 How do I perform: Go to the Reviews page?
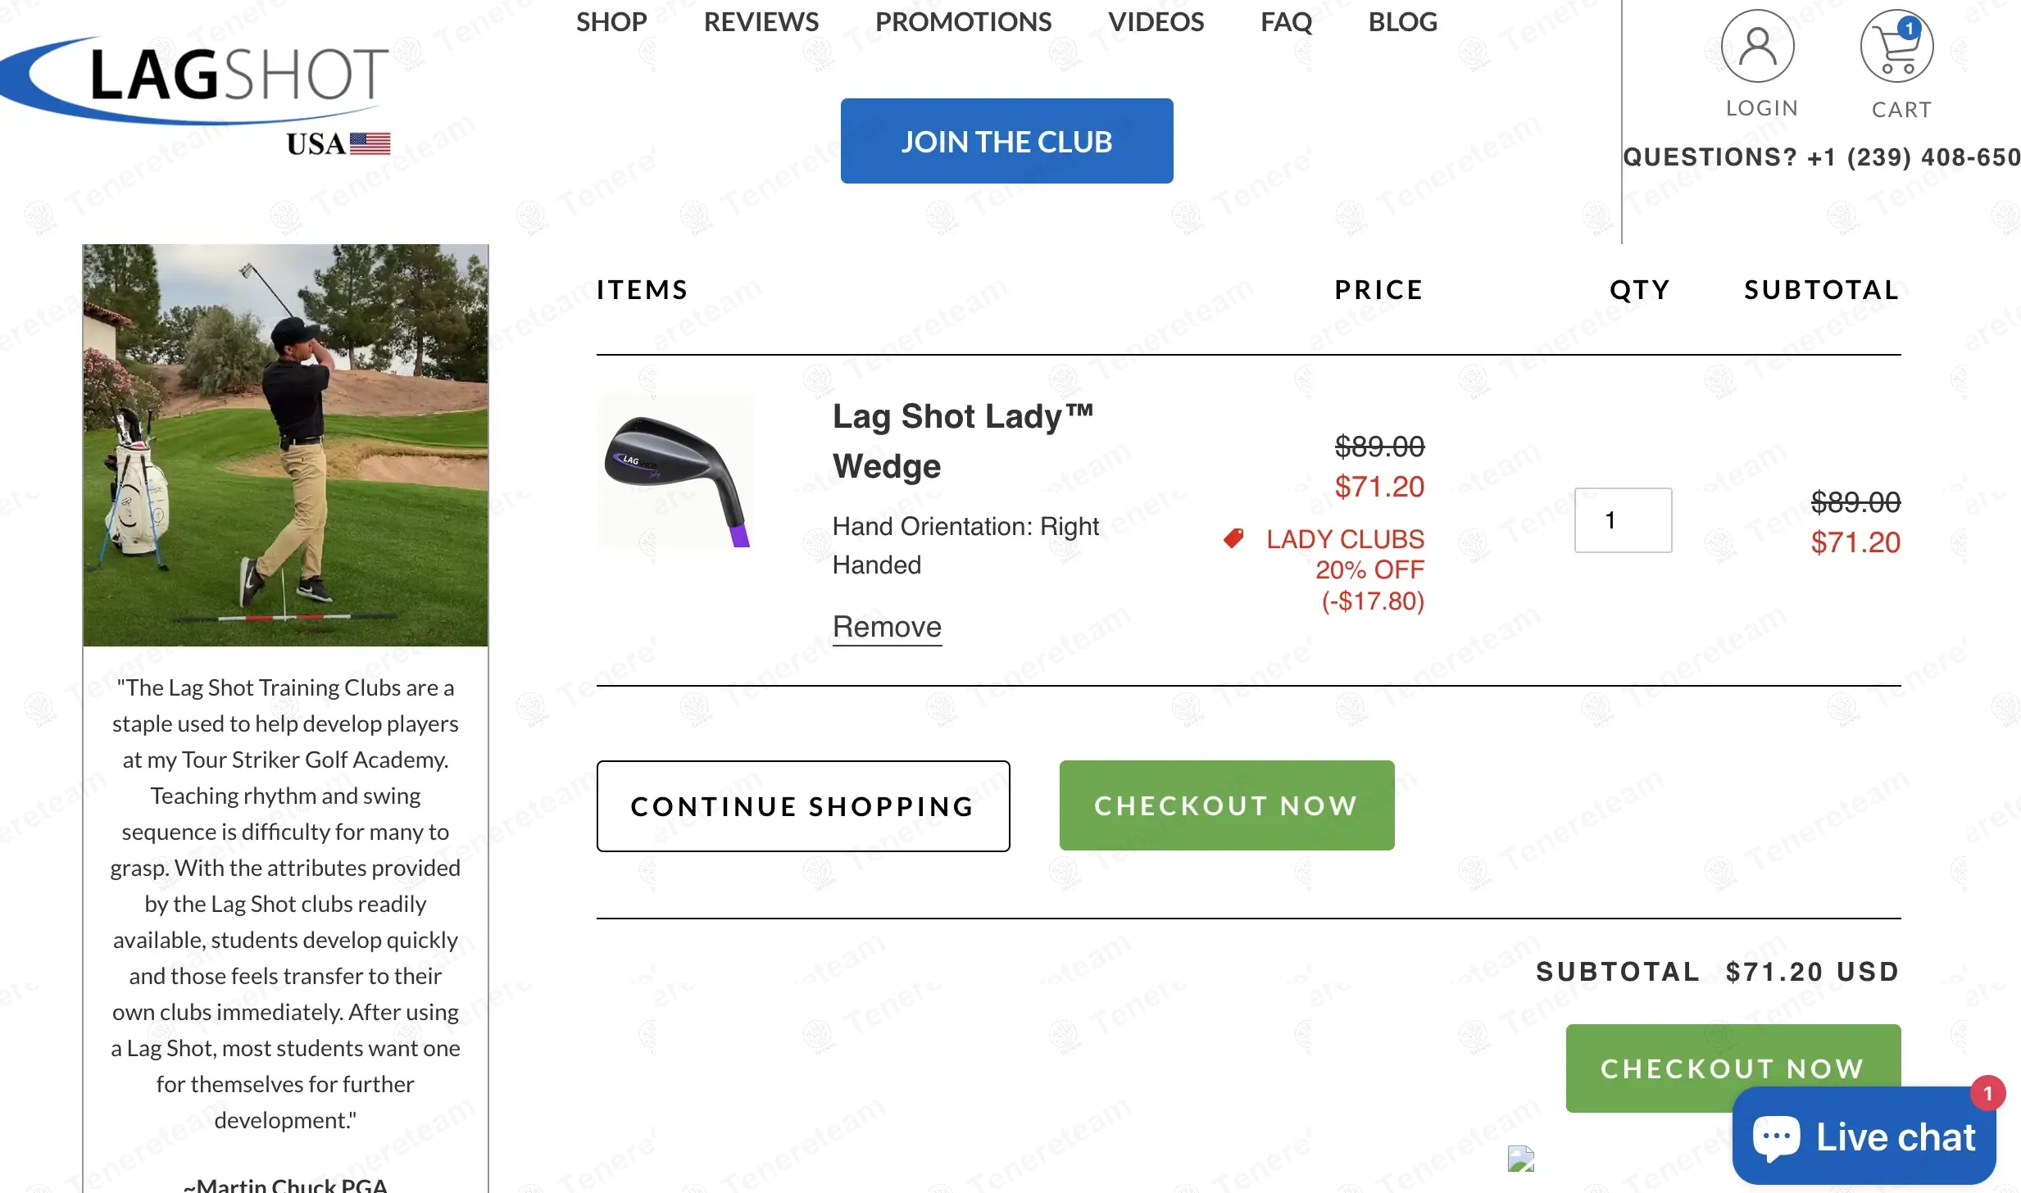click(761, 22)
